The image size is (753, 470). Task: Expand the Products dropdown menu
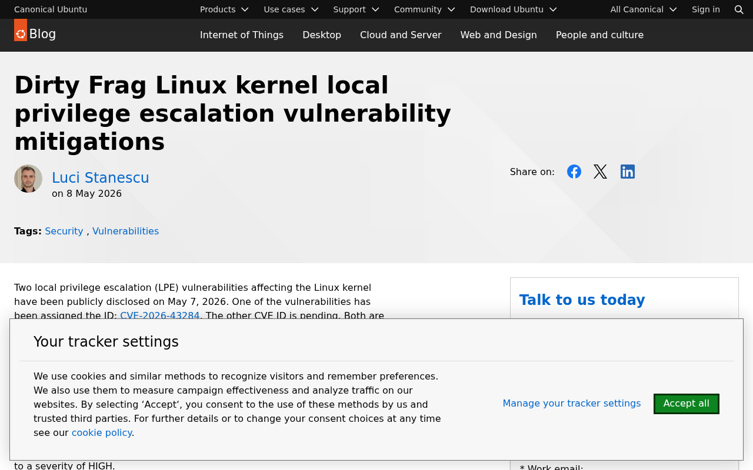tap(224, 9)
